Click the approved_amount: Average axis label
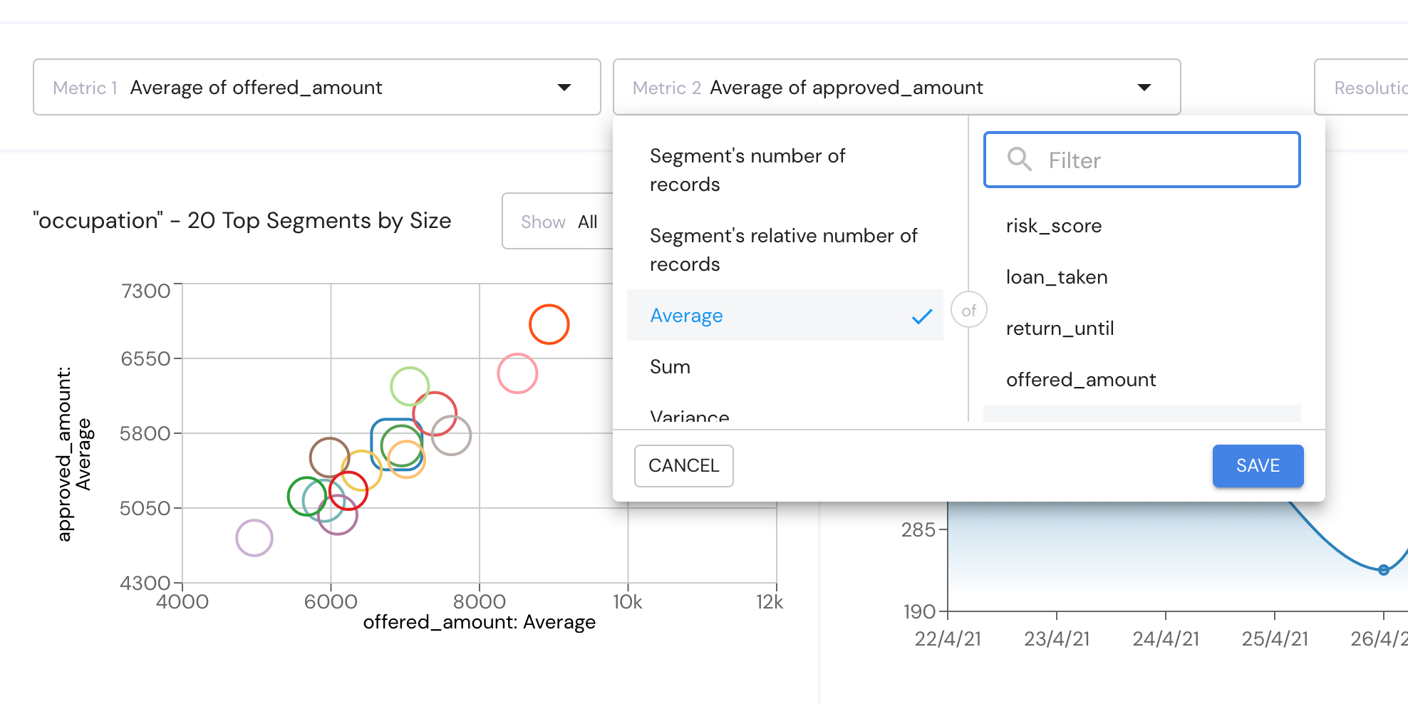This screenshot has height=704, width=1408. pos(73,454)
